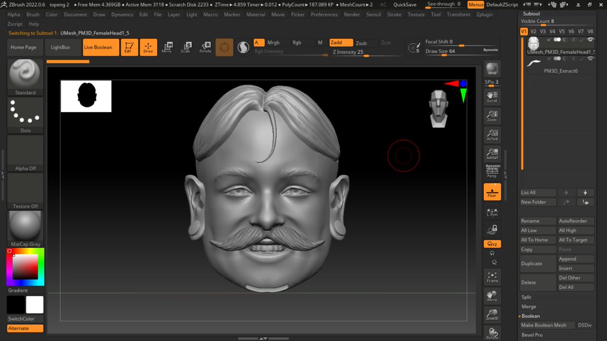
Task: Toggle Live Boolean mode
Action: coord(98,47)
